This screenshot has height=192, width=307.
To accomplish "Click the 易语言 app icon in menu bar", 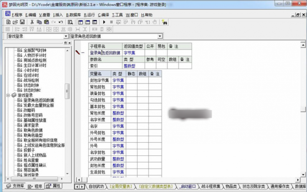I will (x=8, y=14).
